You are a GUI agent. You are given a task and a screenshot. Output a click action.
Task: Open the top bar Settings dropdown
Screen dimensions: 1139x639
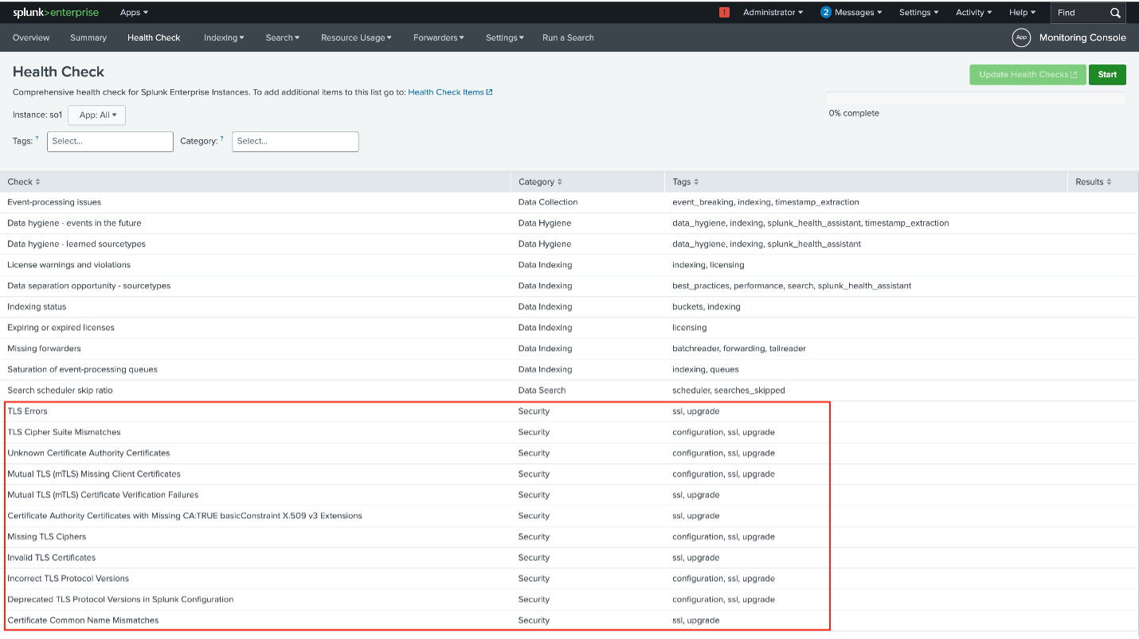[918, 13]
